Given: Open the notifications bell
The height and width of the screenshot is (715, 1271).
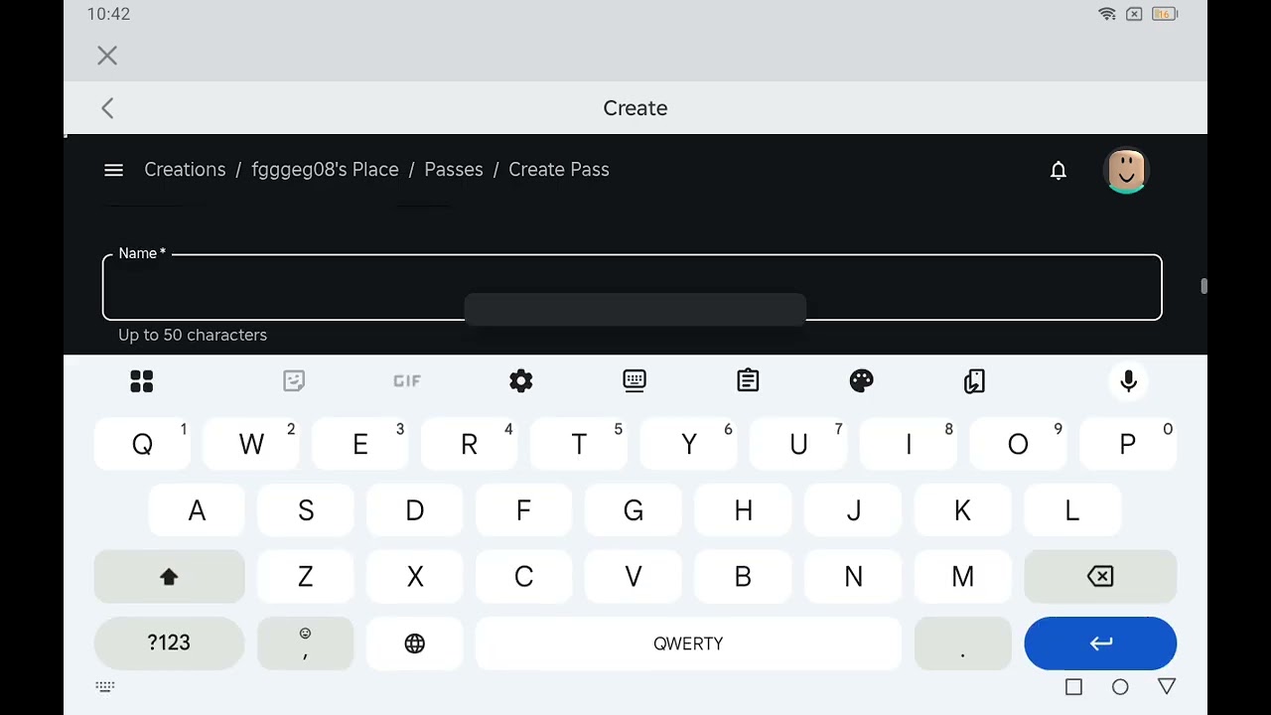Looking at the screenshot, I should tap(1059, 171).
